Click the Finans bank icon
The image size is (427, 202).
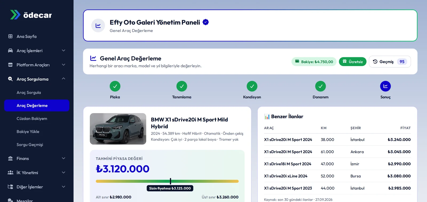point(10,158)
